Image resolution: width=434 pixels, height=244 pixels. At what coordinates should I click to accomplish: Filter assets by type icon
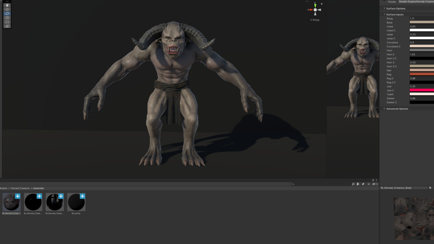[358, 184]
